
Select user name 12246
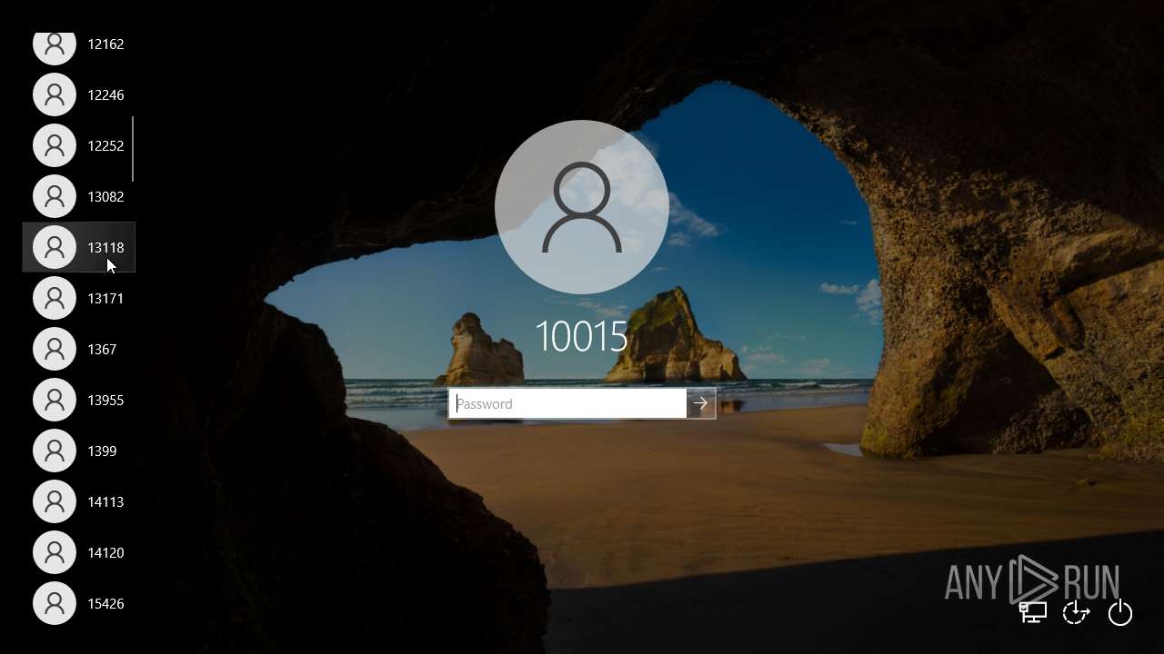click(x=105, y=94)
